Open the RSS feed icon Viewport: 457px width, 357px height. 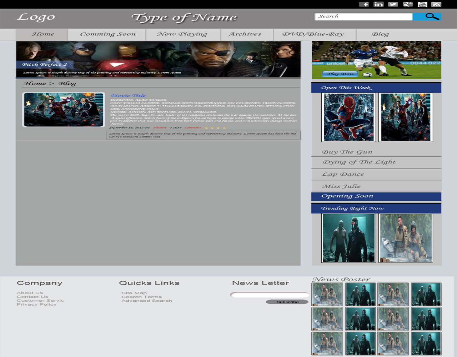coord(436,4)
